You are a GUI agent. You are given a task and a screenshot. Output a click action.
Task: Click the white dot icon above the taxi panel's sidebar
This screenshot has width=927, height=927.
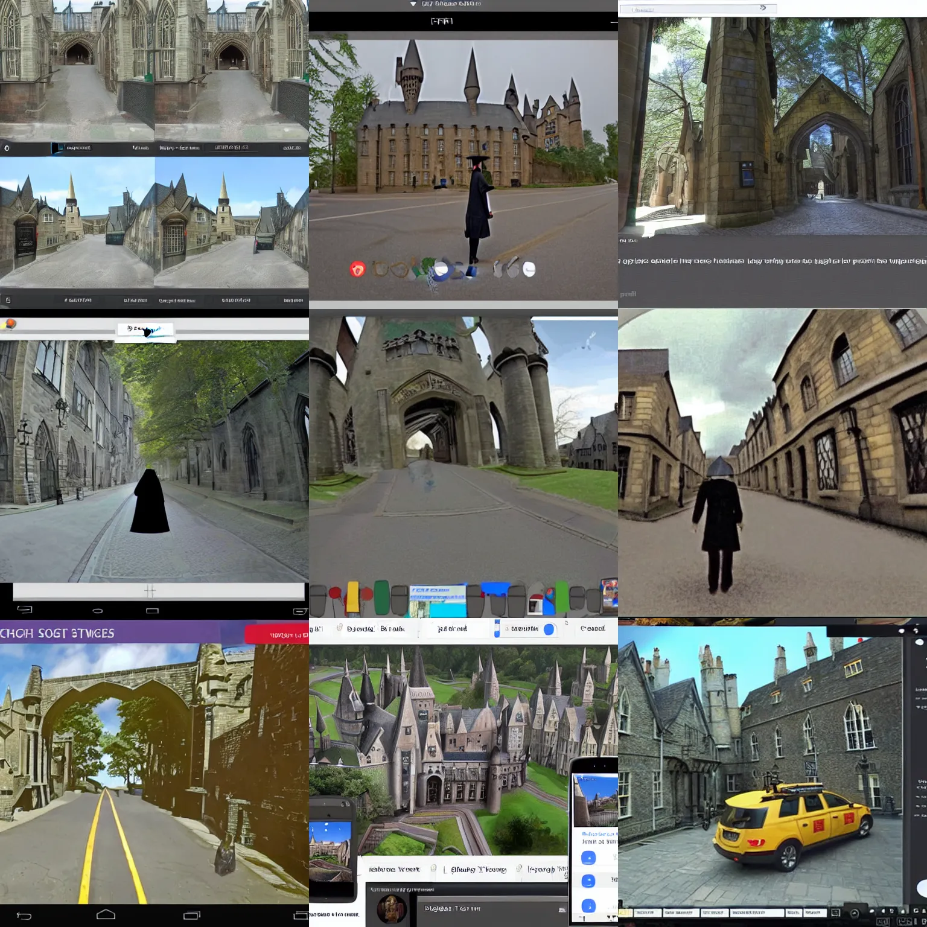[x=902, y=631]
